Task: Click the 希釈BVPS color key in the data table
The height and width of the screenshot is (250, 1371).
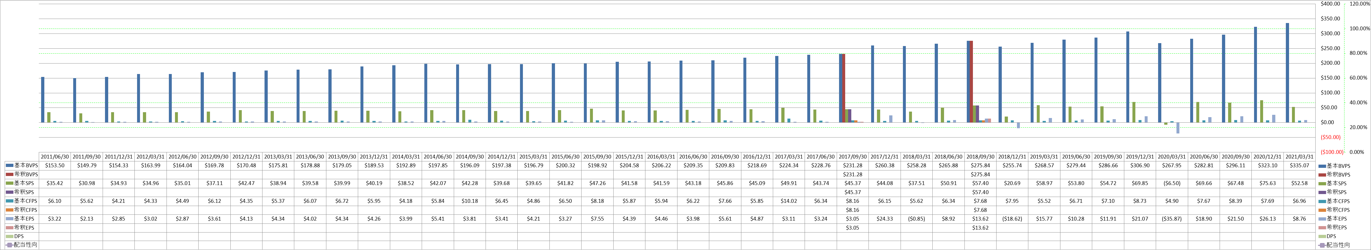Action: tap(10, 175)
